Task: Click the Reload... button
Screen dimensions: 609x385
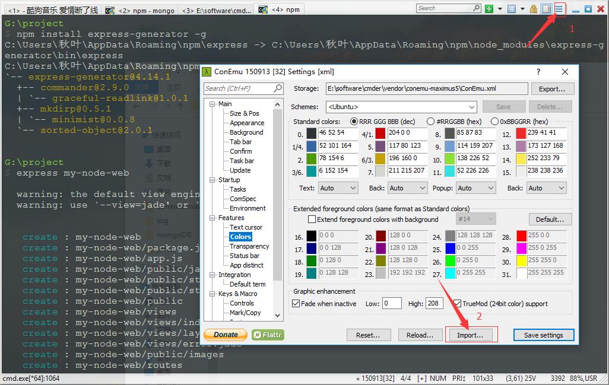Action: [420, 335]
